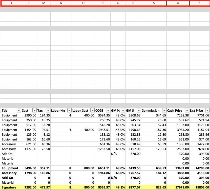Click Equipment total cost 5494.00
Viewport: 210px width, 190px height.
(x=30, y=168)
